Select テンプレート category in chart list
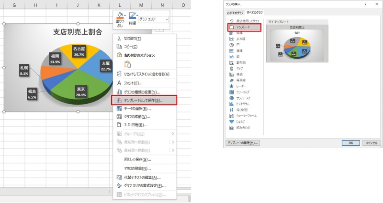This screenshot has width=383, height=203. [244, 28]
